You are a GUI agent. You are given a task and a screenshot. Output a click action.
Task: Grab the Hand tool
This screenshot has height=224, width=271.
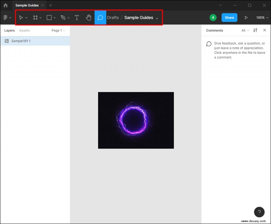(x=88, y=17)
